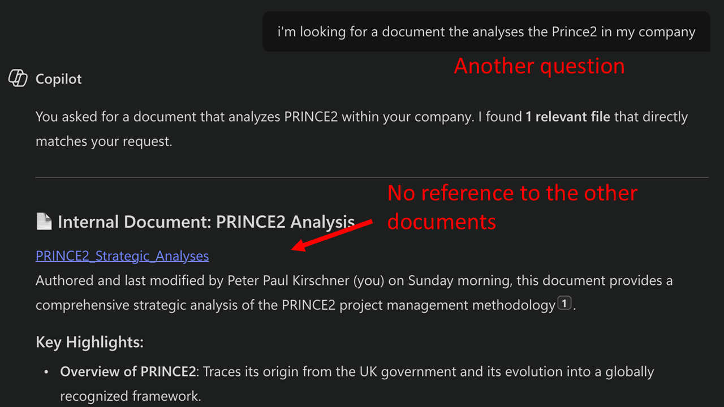Click the 'You asked for a document' intro sentence

point(361,129)
